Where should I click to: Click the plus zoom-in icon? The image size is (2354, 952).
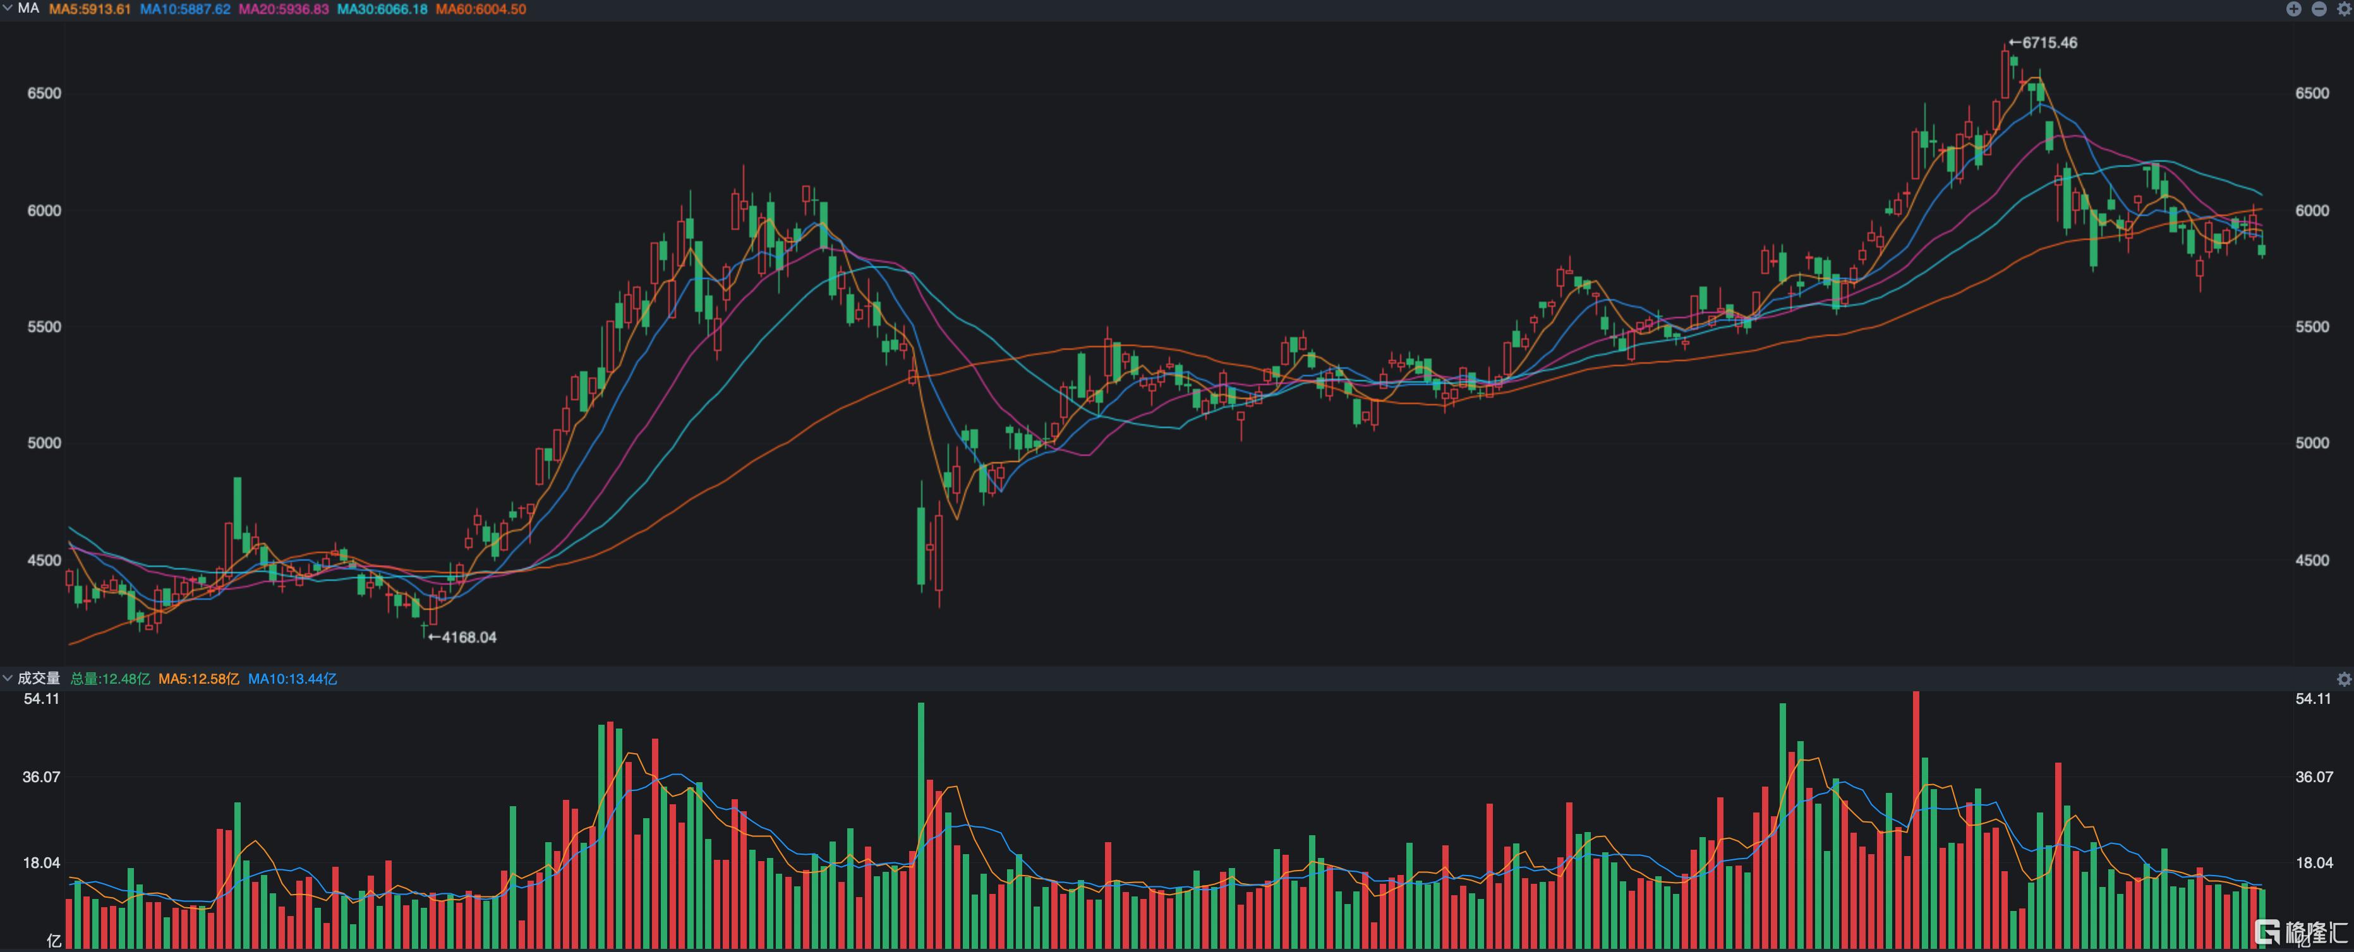[2294, 9]
